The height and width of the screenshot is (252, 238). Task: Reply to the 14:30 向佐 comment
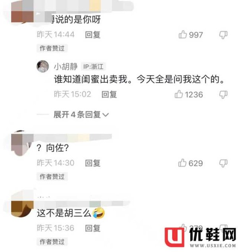point(93,163)
